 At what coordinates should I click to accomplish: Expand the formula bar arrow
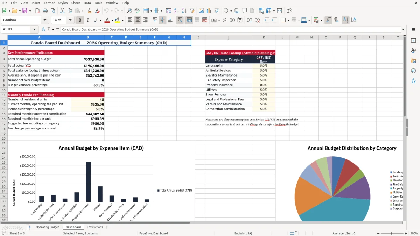coord(403,30)
